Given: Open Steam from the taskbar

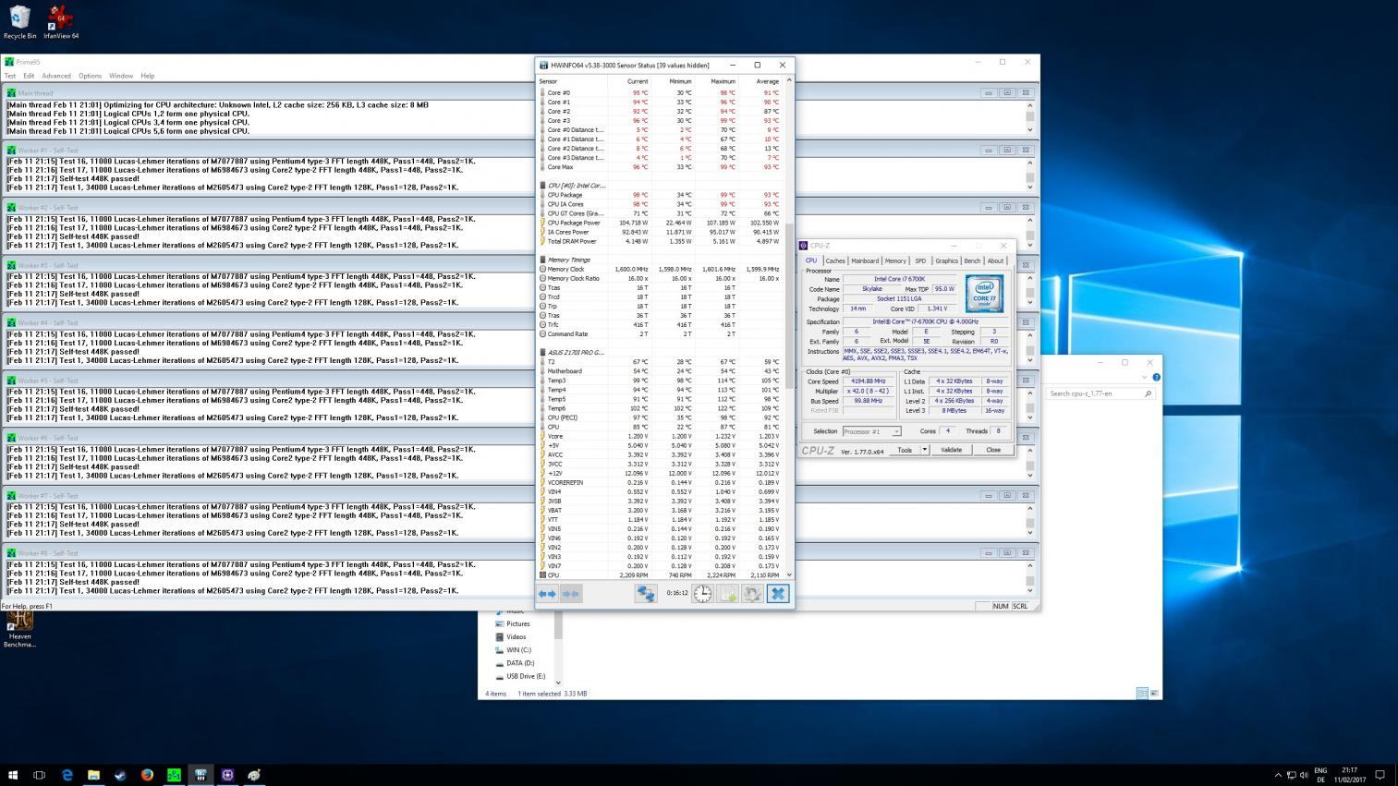Looking at the screenshot, I should click(x=120, y=775).
